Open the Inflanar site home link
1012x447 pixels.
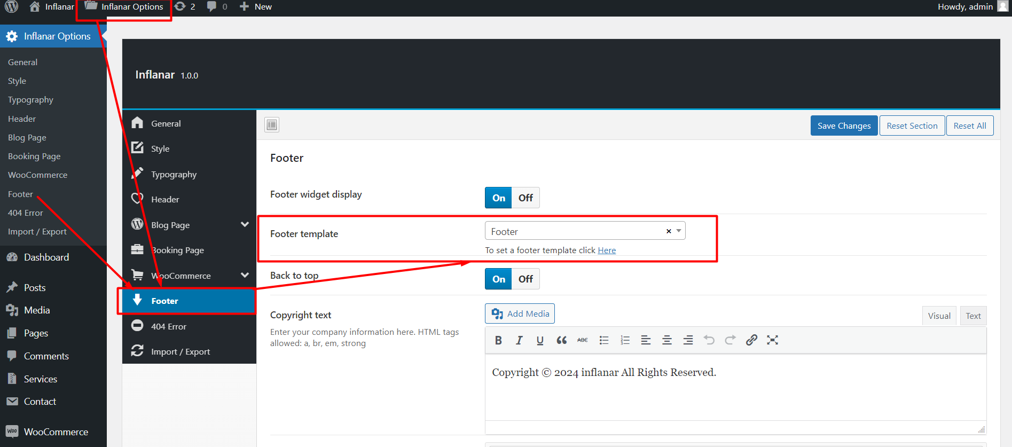click(x=52, y=6)
